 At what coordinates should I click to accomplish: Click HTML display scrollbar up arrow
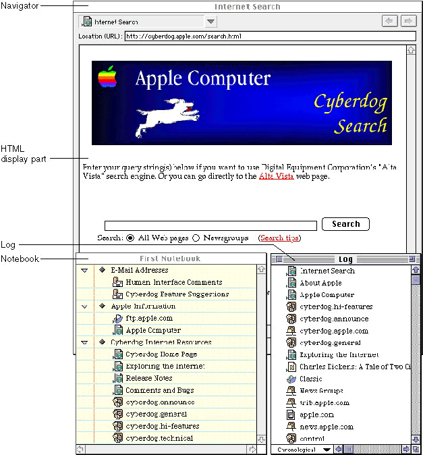click(x=411, y=50)
